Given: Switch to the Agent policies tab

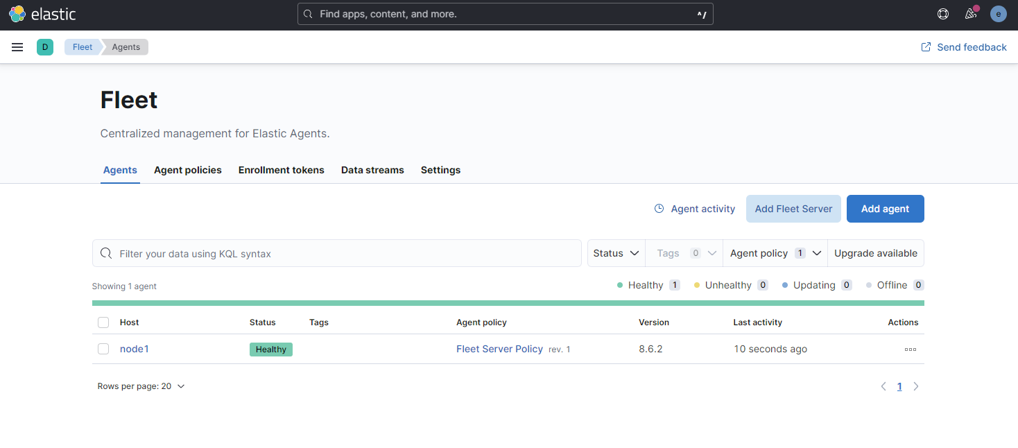Looking at the screenshot, I should click(188, 170).
